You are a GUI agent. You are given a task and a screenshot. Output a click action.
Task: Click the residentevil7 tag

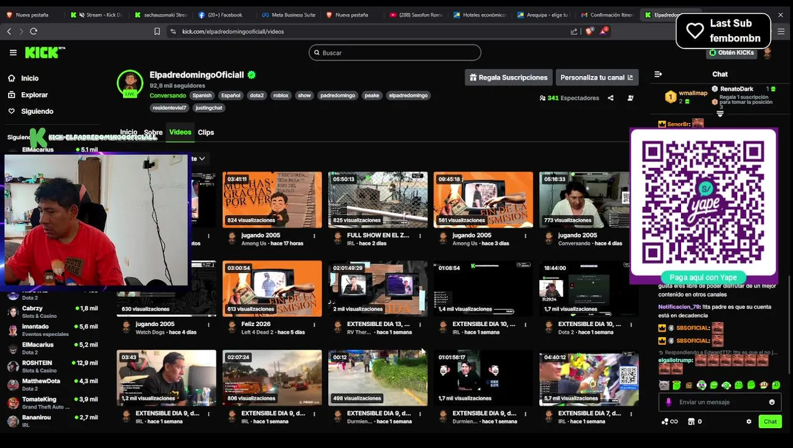tap(169, 108)
